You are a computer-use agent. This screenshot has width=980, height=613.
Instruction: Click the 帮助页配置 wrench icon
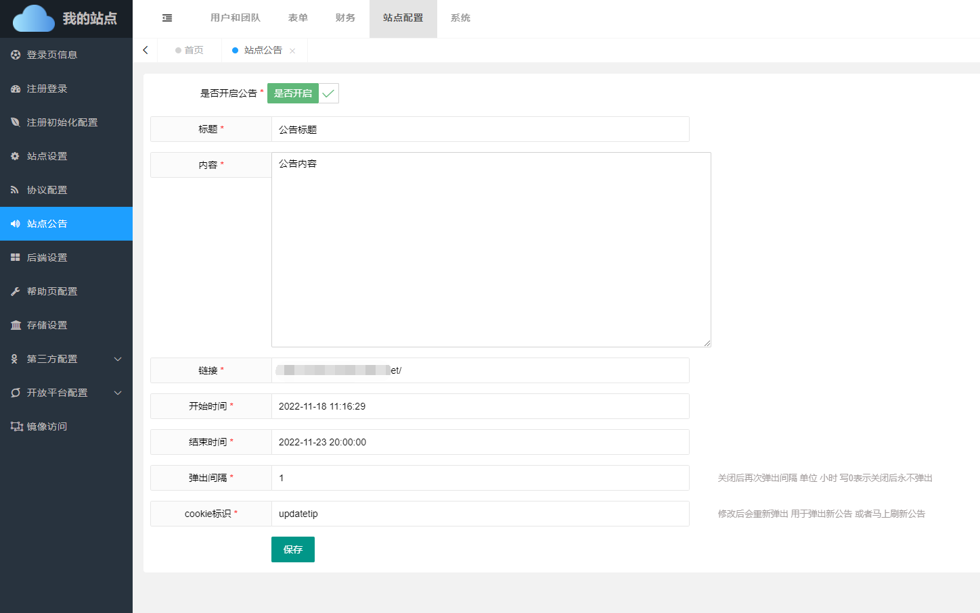(16, 291)
